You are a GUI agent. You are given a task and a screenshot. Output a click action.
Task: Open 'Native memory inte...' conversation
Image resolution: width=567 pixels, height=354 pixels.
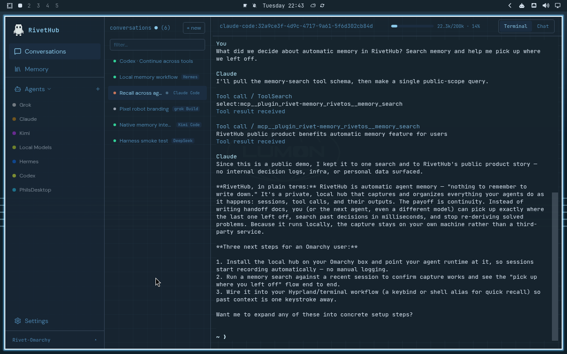(x=157, y=125)
